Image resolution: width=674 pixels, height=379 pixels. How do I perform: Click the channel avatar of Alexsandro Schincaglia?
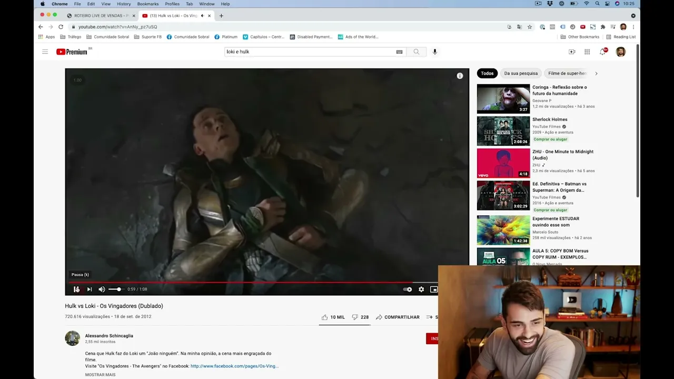tap(72, 338)
